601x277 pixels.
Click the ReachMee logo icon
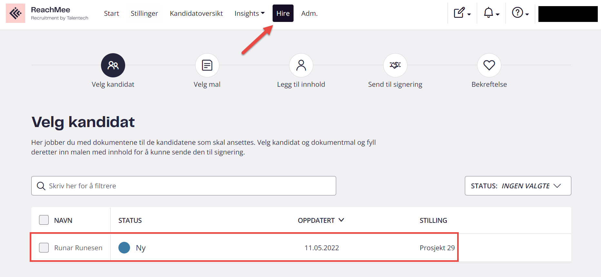(x=15, y=13)
